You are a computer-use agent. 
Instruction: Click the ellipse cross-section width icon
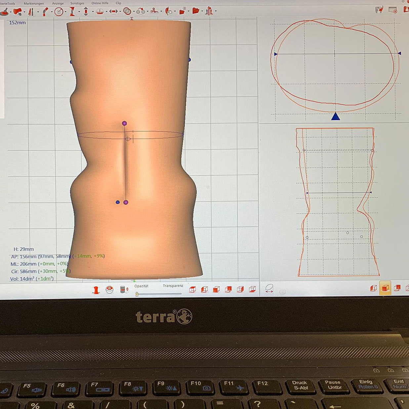(x=269, y=288)
